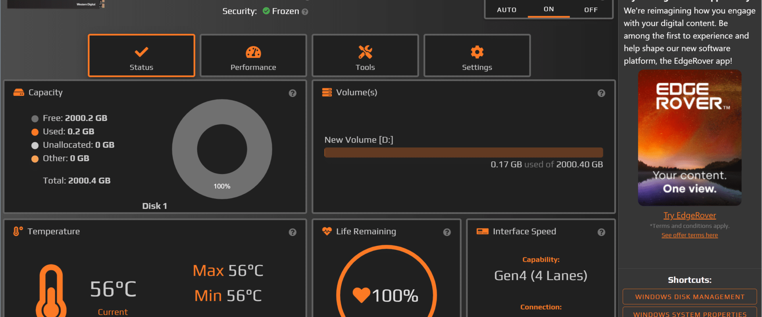Click the checkmark icon on Status
Viewport: 762px width, 317px height.
coord(141,52)
